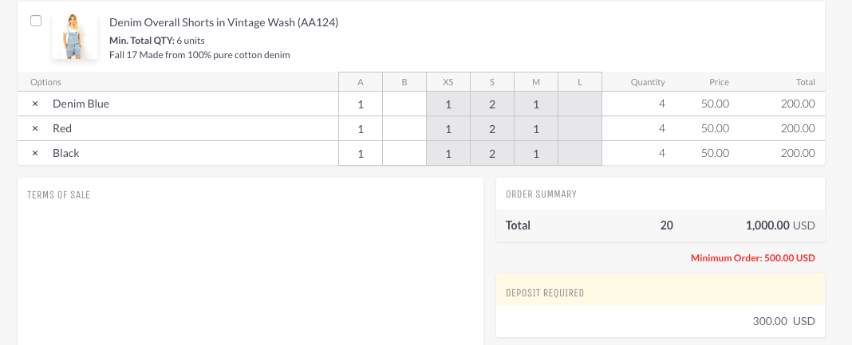This screenshot has width=852, height=345.
Task: Remove the Denim Blue option row
Action: [35, 104]
